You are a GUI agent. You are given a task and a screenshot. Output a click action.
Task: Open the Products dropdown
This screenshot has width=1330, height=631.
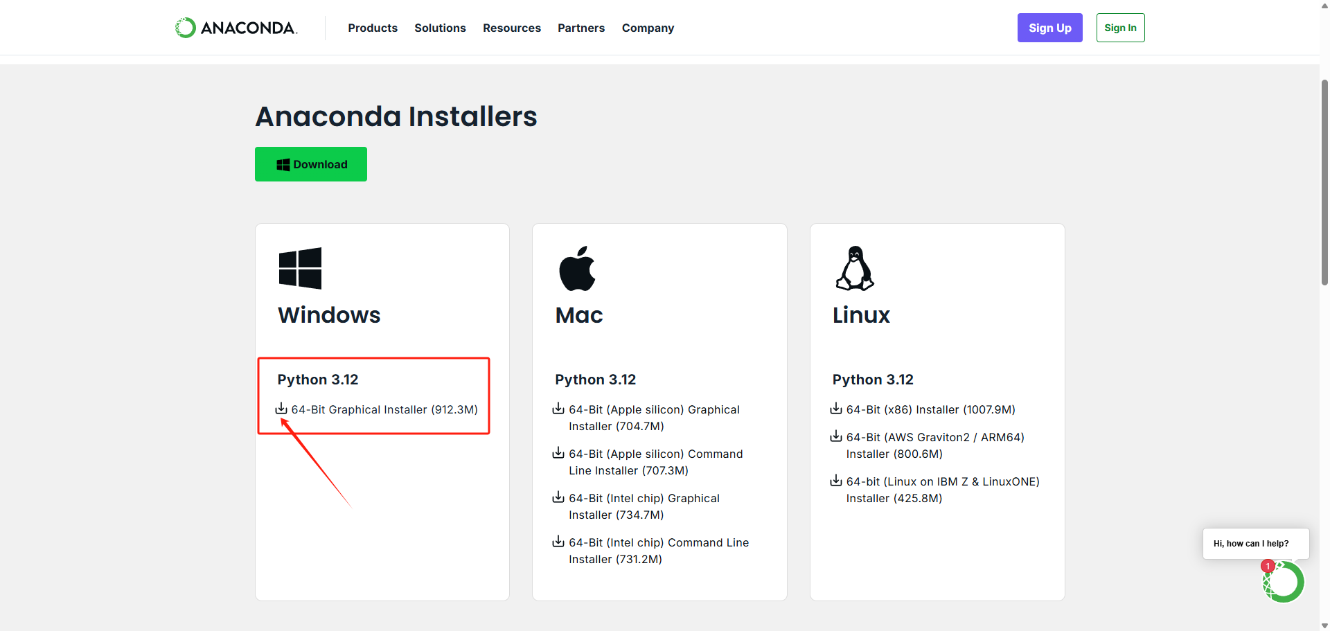[x=373, y=28]
